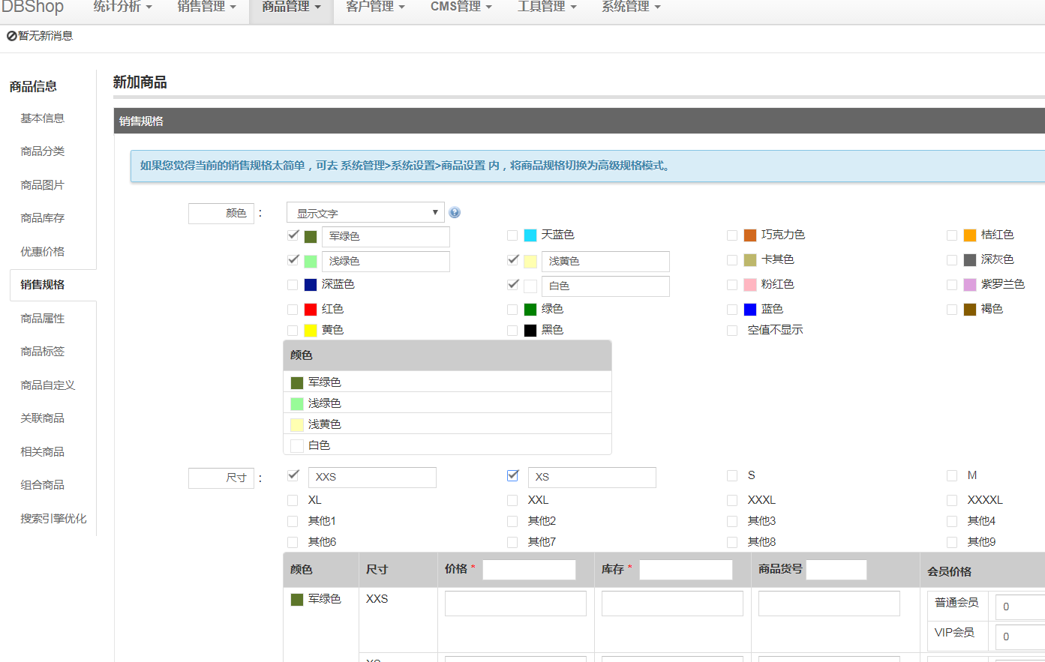
Task: Expand the 系统管理 dropdown menu
Action: 631,7
